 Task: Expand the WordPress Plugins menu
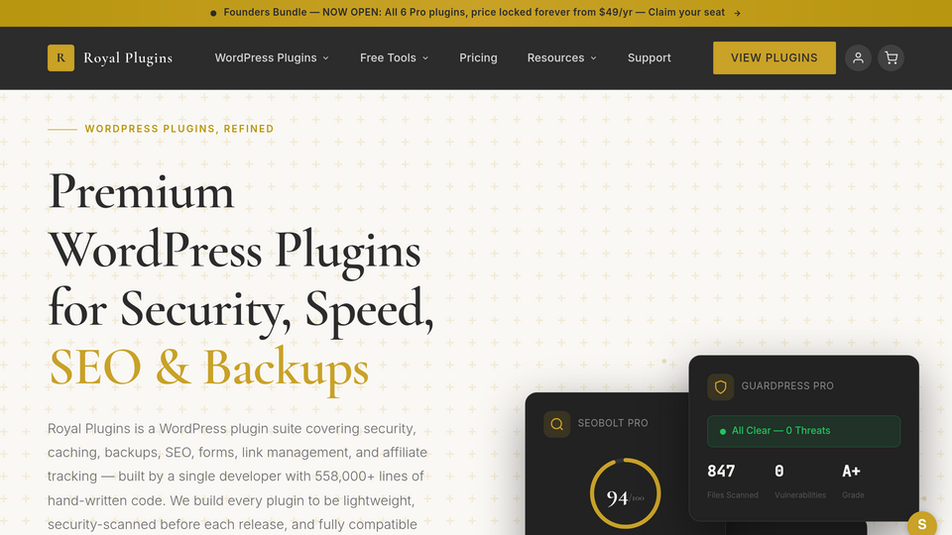tap(272, 57)
